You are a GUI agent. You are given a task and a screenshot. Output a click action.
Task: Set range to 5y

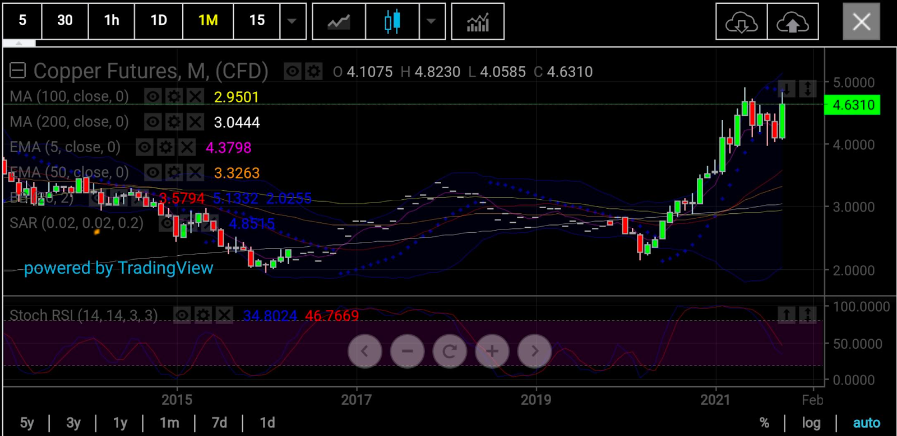[x=27, y=423]
